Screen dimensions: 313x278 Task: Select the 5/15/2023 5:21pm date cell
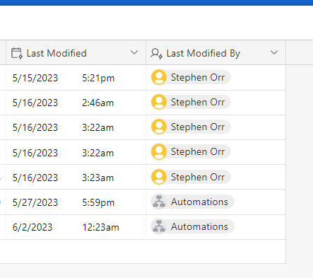pos(76,78)
